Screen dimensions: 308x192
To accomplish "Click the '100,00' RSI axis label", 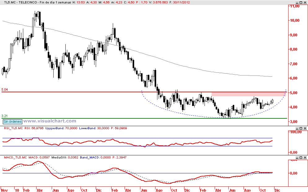I will coord(296,132).
